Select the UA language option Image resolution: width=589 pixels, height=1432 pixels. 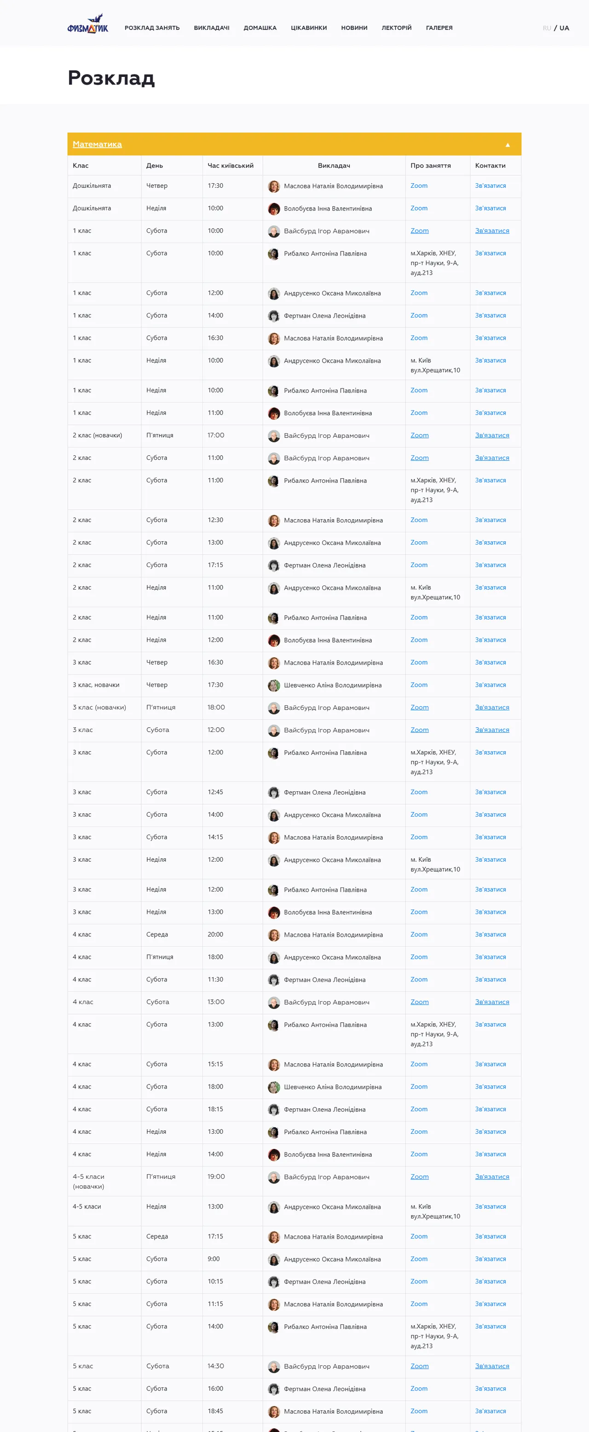(x=564, y=28)
